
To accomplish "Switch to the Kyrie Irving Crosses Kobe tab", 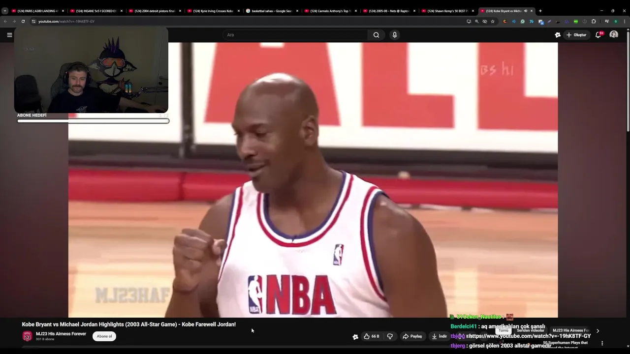I will [213, 11].
